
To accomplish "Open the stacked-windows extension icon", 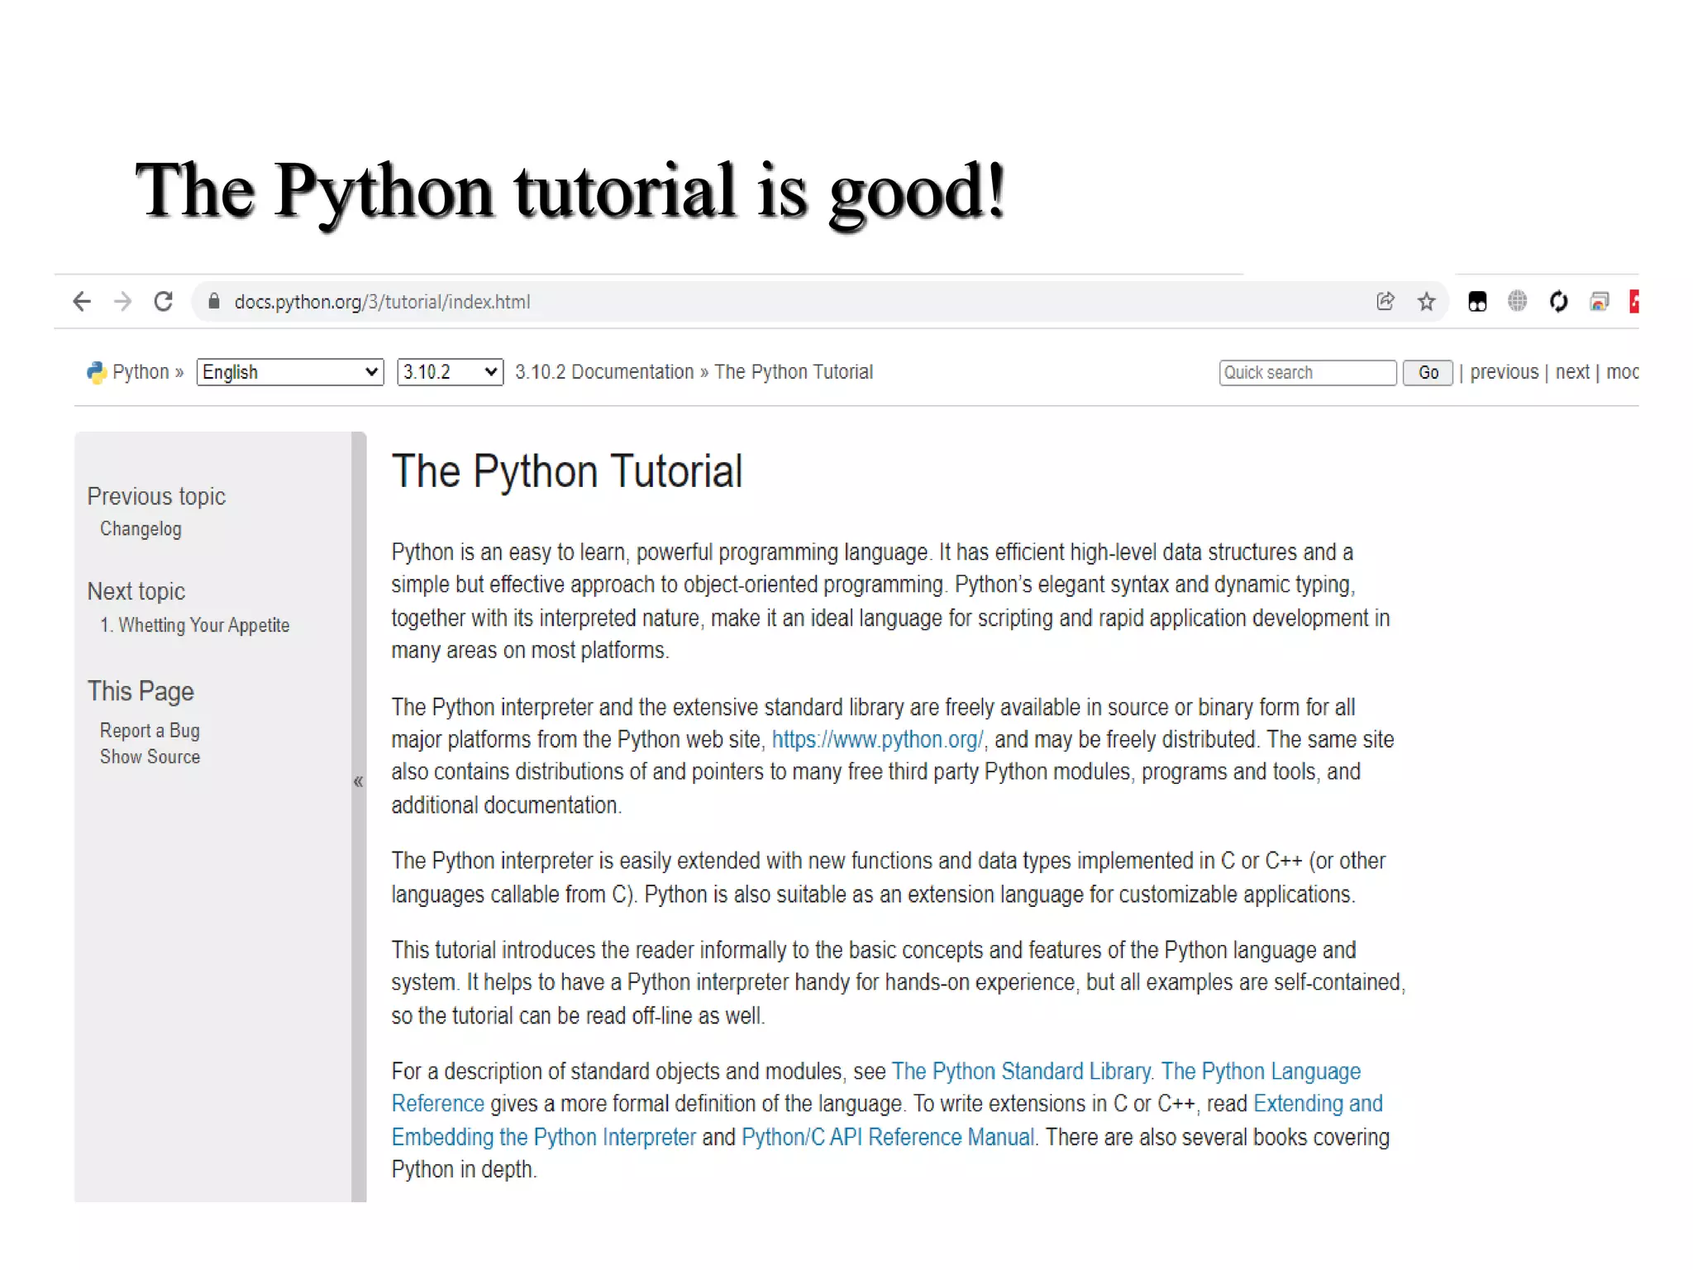I will point(1600,302).
